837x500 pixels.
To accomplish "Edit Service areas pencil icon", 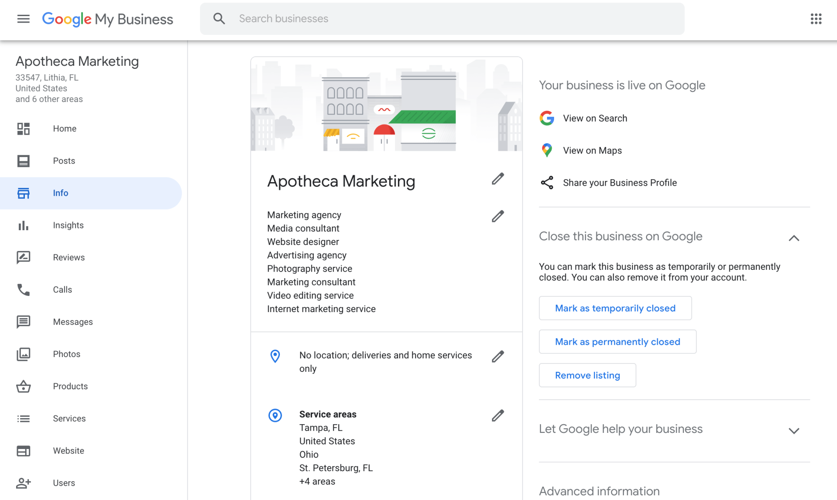I will (x=498, y=416).
